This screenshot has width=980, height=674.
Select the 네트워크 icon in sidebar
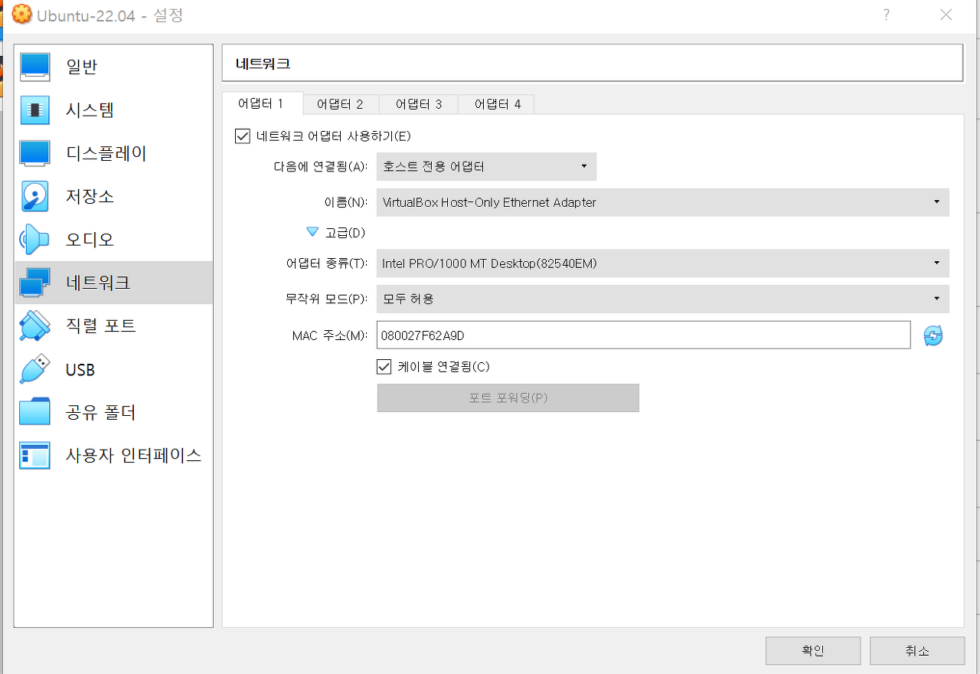coord(35,283)
